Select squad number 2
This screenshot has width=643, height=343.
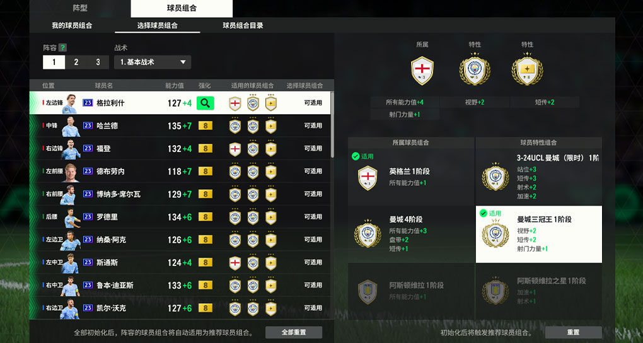76,62
